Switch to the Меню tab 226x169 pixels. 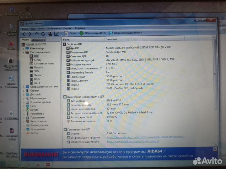[25, 39]
